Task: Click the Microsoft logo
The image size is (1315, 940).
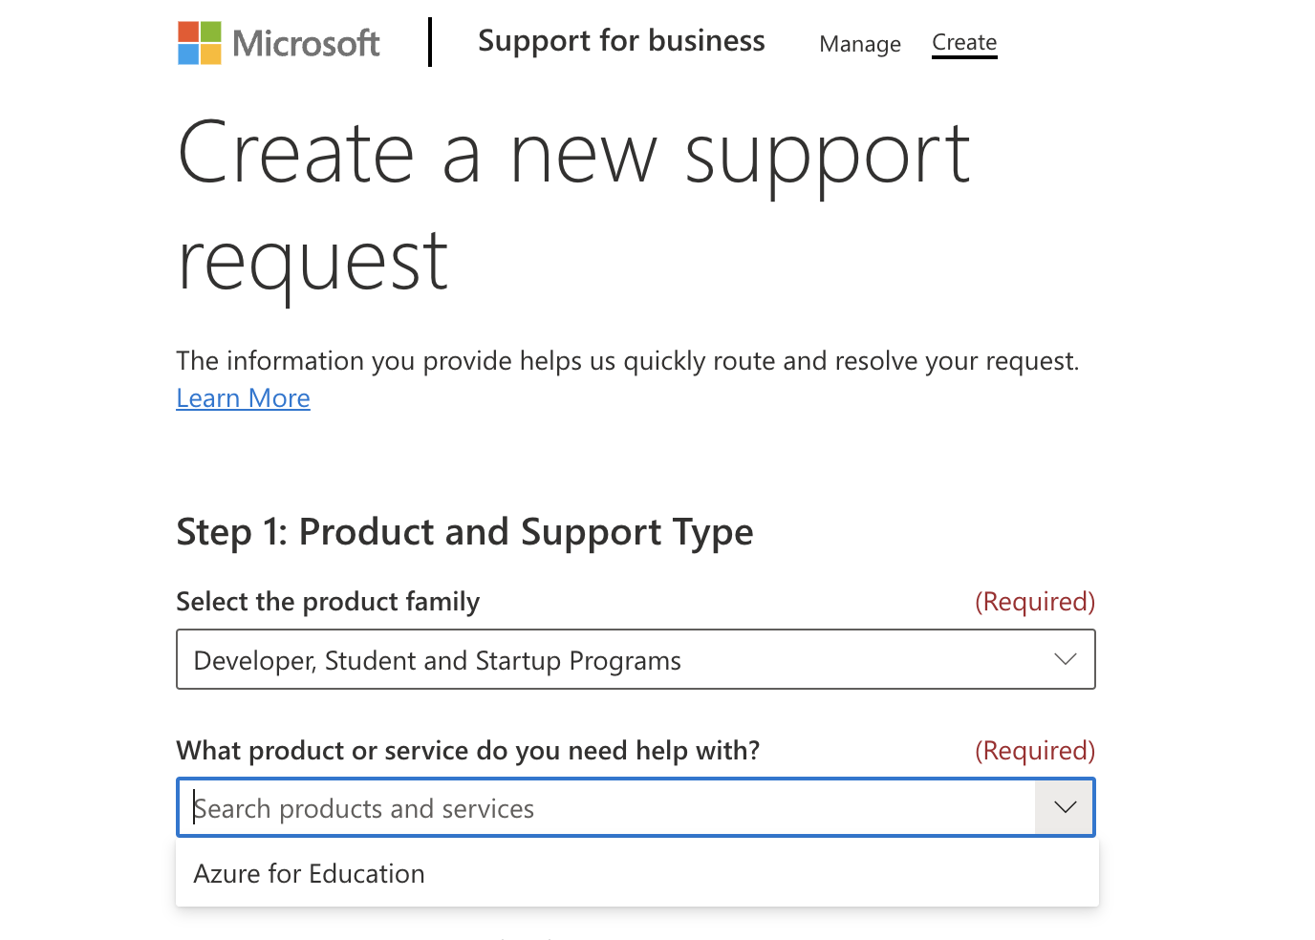Action: point(279,43)
